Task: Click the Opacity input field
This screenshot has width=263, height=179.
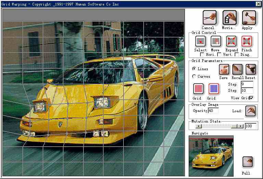Action: coord(213,111)
